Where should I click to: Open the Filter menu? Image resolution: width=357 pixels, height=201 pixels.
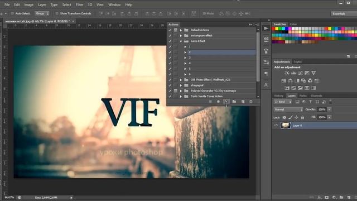[79, 4]
